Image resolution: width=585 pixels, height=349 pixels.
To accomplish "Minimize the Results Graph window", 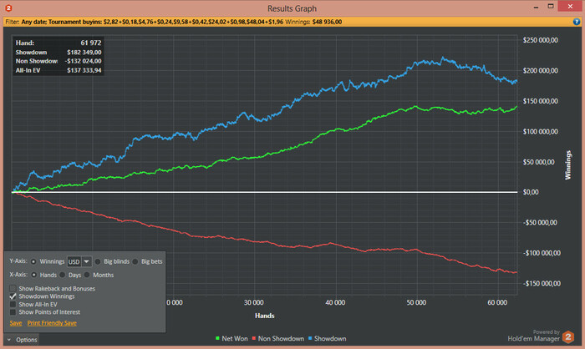I will [x=536, y=7].
